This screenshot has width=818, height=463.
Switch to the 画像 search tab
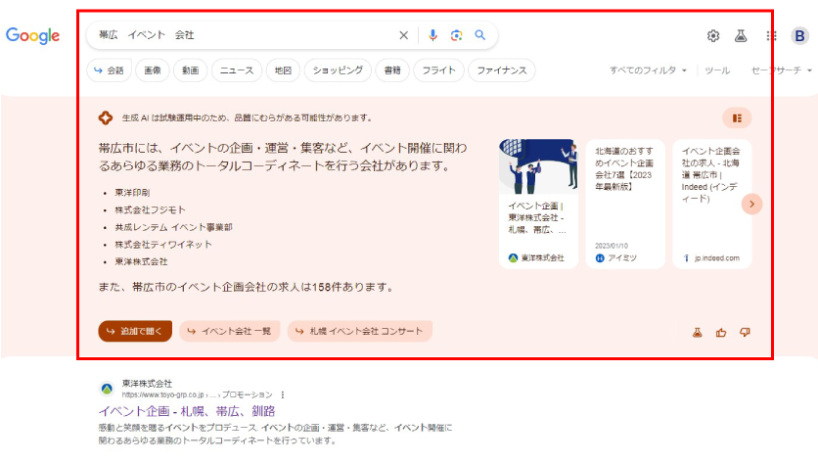151,70
